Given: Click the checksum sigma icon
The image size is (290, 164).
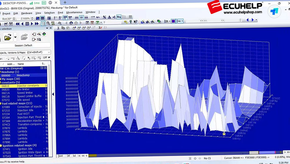Looking at the screenshot, I should click(100, 27).
